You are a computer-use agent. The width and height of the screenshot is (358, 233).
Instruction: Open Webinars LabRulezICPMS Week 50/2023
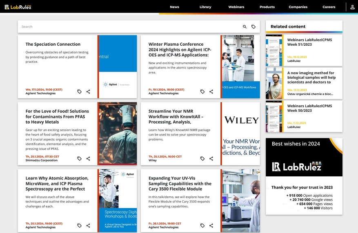click(309, 108)
